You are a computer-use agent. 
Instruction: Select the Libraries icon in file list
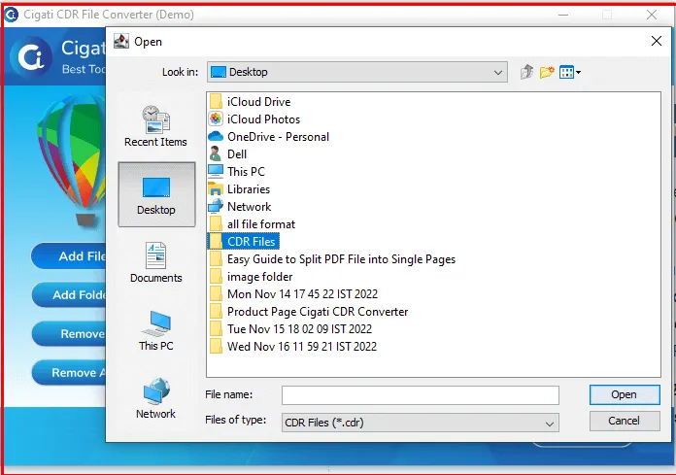pos(216,188)
